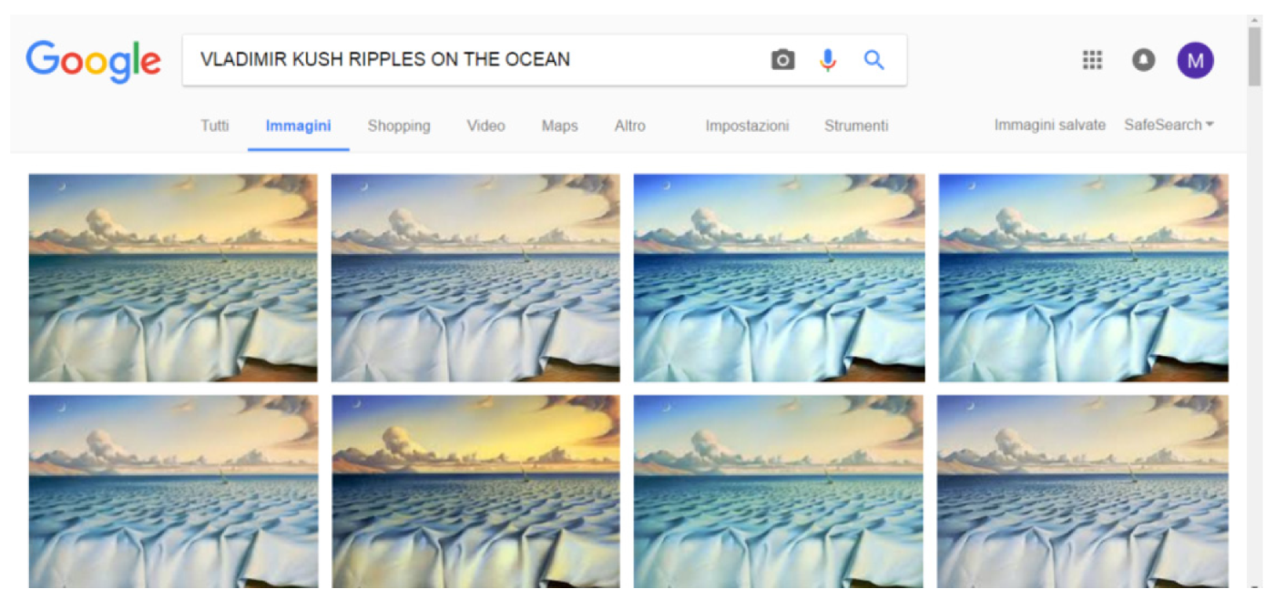Switch to the Video tab

click(x=485, y=126)
